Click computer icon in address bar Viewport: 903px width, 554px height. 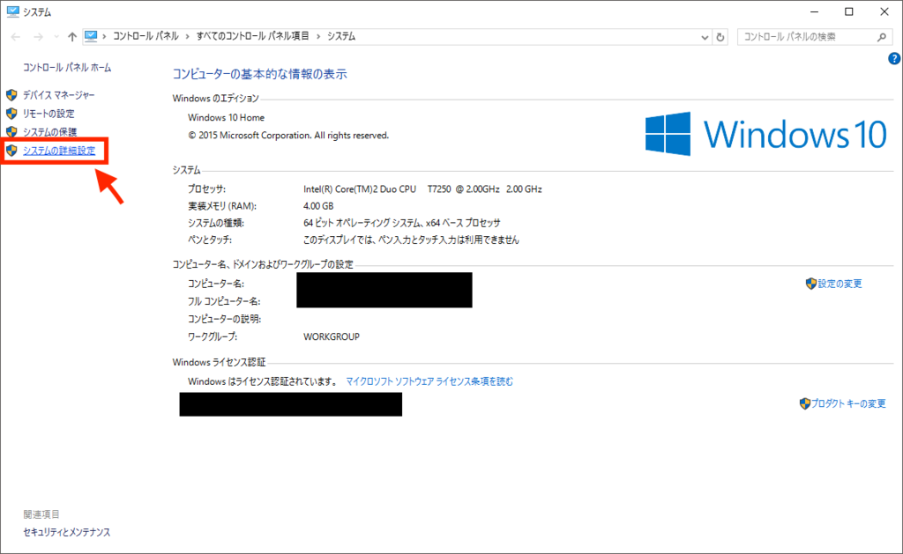point(91,36)
